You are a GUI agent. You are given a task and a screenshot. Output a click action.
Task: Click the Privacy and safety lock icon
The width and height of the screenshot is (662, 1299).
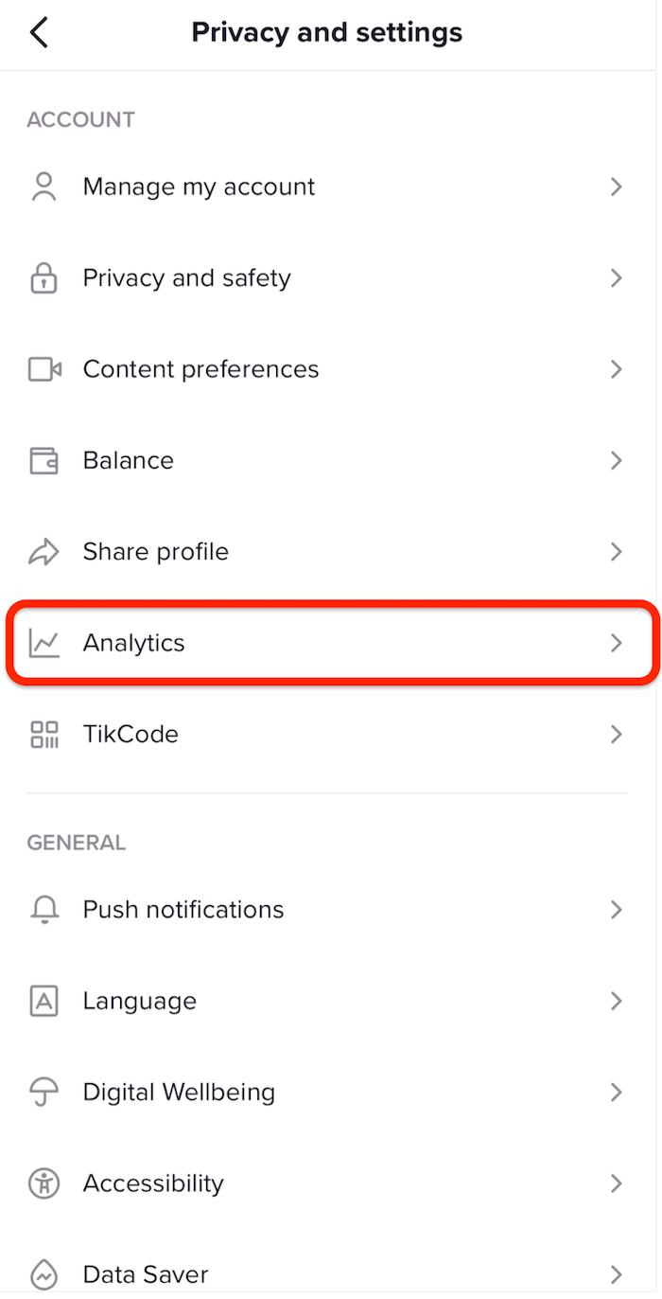click(x=44, y=278)
